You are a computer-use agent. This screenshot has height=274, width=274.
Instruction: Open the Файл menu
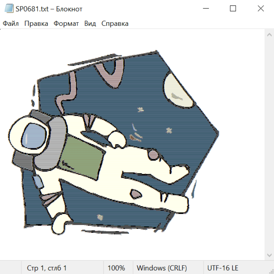pyautogui.click(x=11, y=23)
